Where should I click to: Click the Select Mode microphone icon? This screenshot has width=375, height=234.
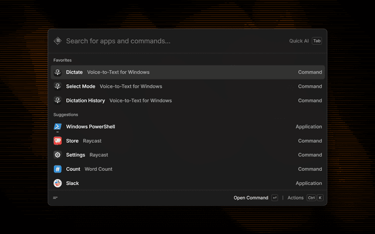(x=57, y=87)
